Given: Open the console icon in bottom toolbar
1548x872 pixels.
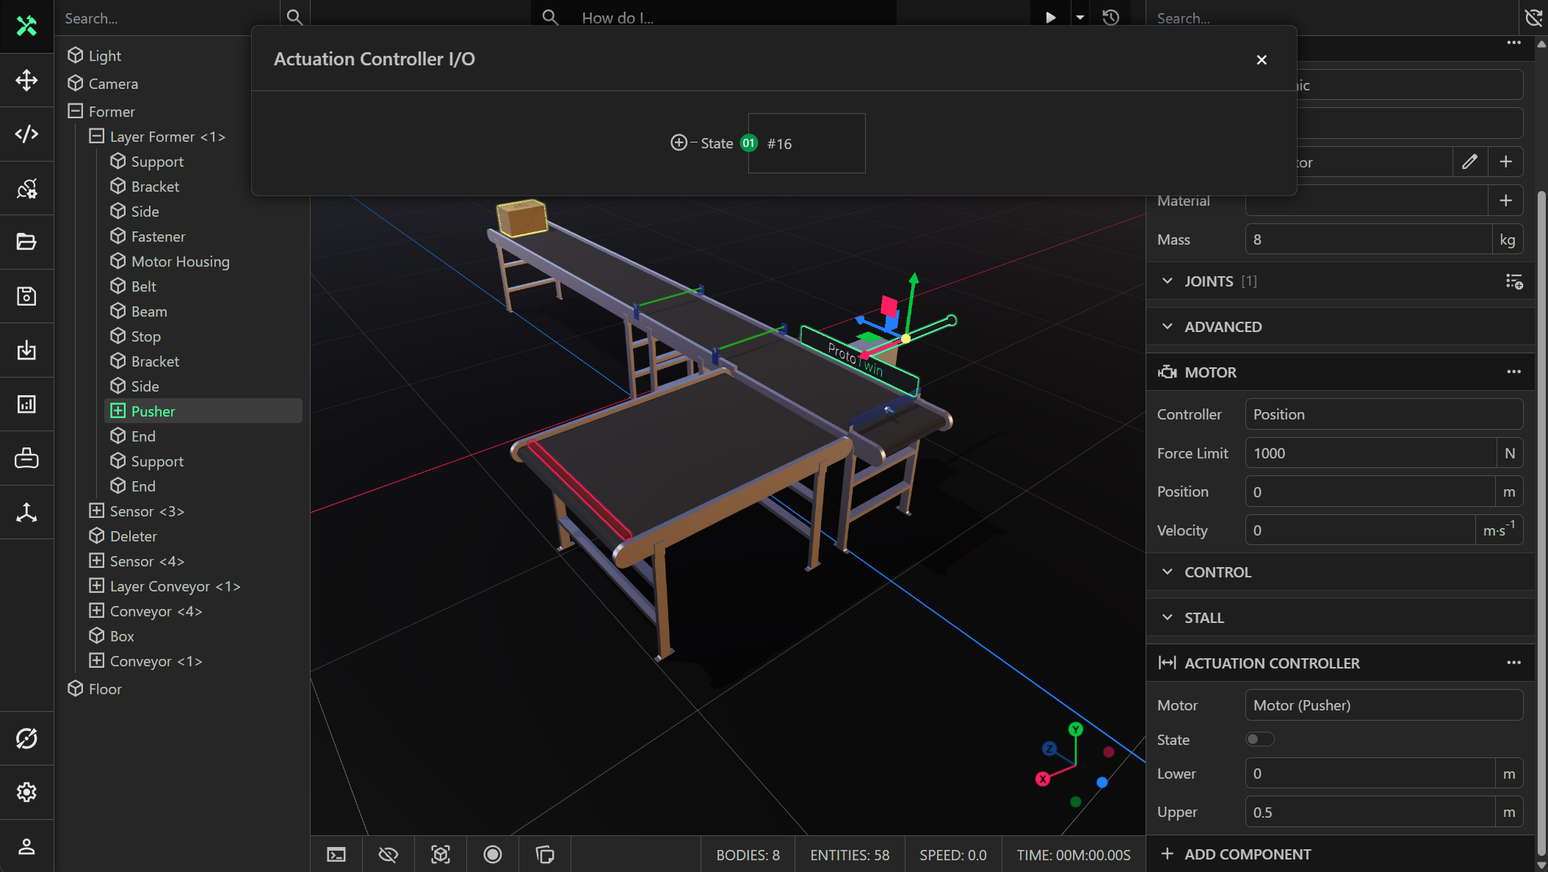Looking at the screenshot, I should coord(336,854).
